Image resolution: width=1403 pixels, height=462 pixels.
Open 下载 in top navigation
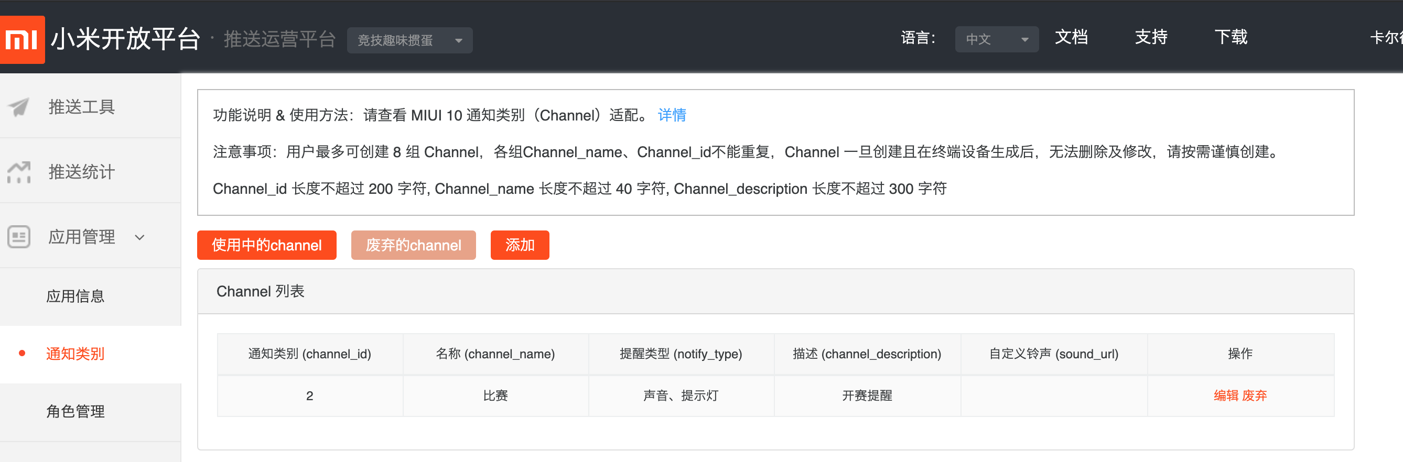click(x=1231, y=37)
